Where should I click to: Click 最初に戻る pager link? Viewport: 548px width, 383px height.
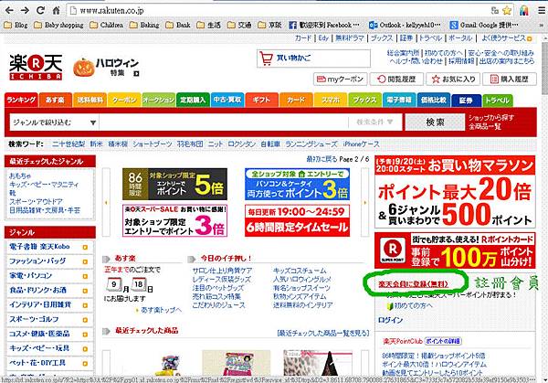coord(321,159)
